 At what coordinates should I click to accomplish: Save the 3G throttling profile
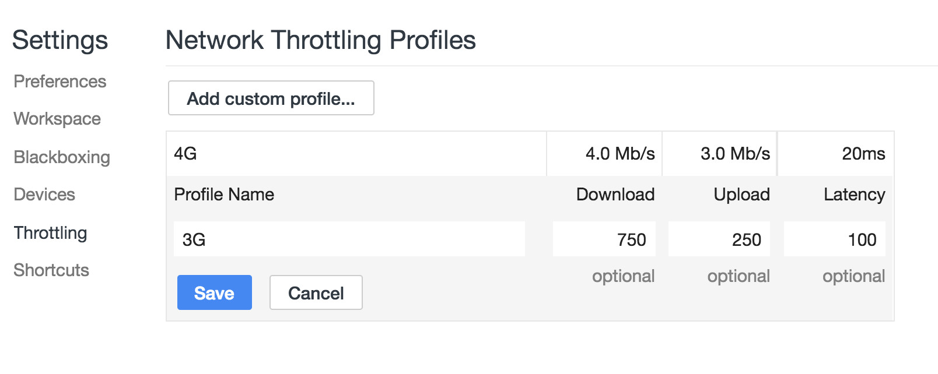(214, 292)
